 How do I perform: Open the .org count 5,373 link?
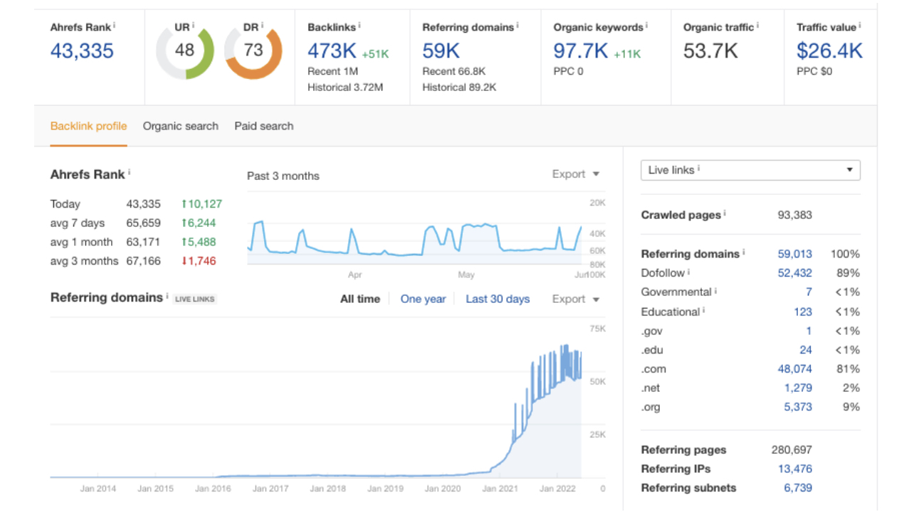798,407
